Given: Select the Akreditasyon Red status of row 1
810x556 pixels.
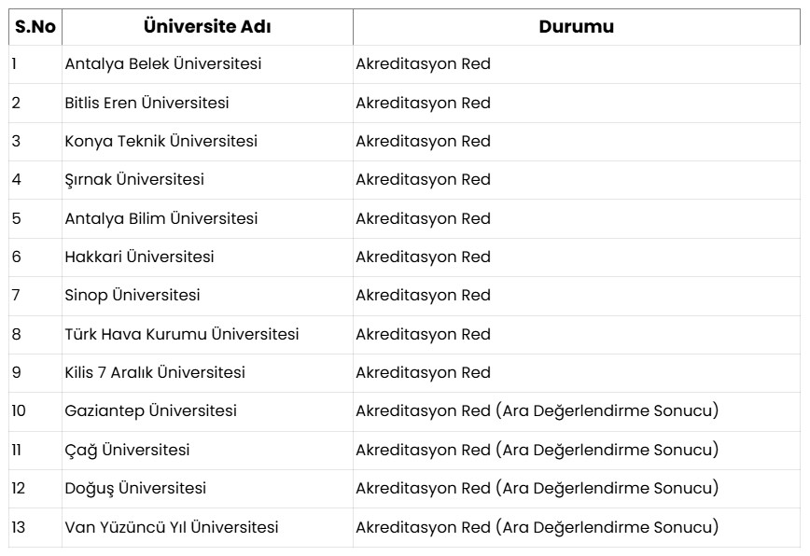Looking at the screenshot, I should [423, 64].
